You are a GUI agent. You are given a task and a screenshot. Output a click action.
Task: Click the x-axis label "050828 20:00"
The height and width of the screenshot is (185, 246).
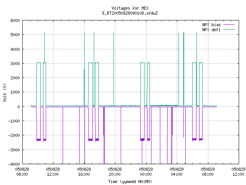(115, 172)
